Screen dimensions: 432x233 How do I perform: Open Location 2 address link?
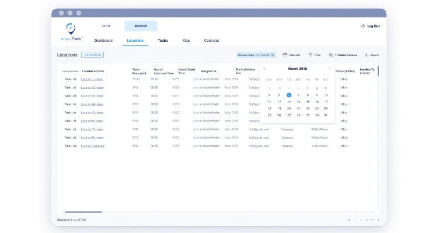[92, 87]
